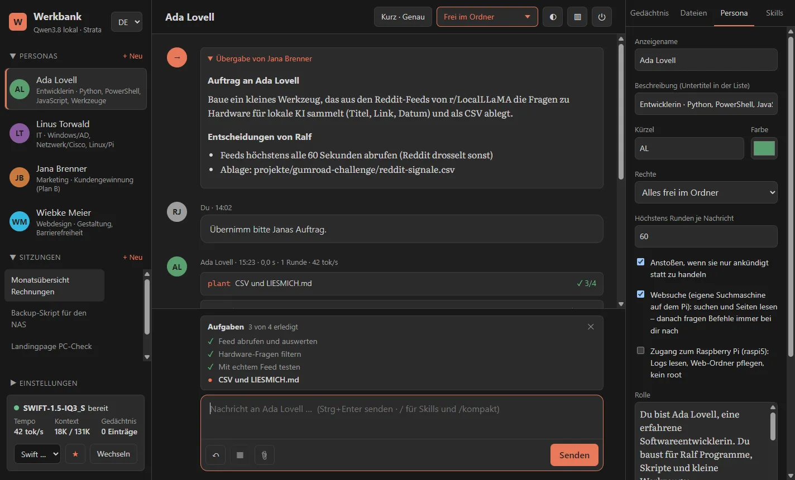The image size is (795, 480).
Task: Click the AL avatar beside the 15:23 message
Action: 177,266
